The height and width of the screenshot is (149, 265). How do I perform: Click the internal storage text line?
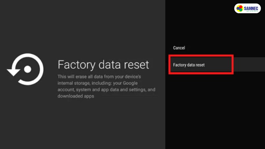[x=98, y=83]
